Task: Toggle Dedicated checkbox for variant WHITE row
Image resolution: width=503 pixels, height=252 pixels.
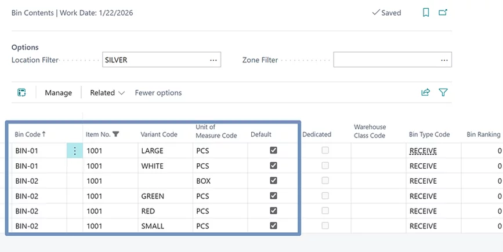Action: tap(325, 166)
